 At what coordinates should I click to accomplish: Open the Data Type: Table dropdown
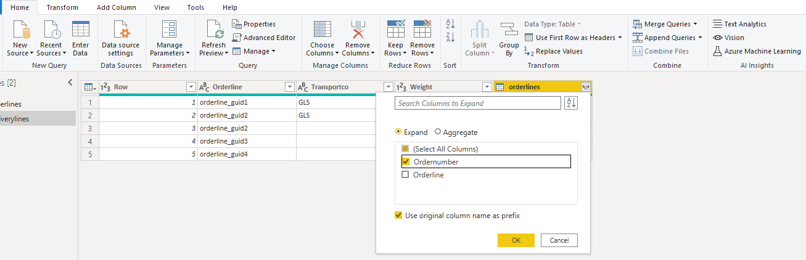click(553, 24)
